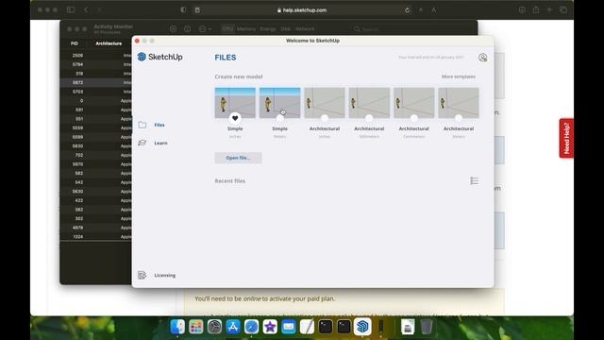Switch to Disk tab in Activity Monitor
Viewport: 604px width, 340px height.
pos(285,28)
